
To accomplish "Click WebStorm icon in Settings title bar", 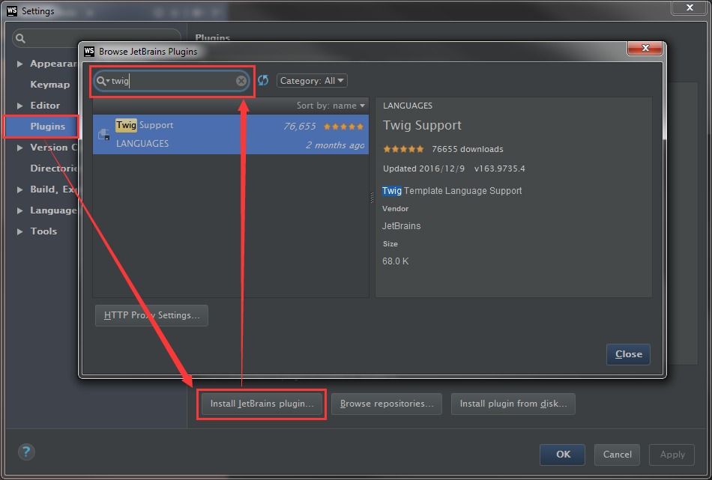I will click(12, 11).
